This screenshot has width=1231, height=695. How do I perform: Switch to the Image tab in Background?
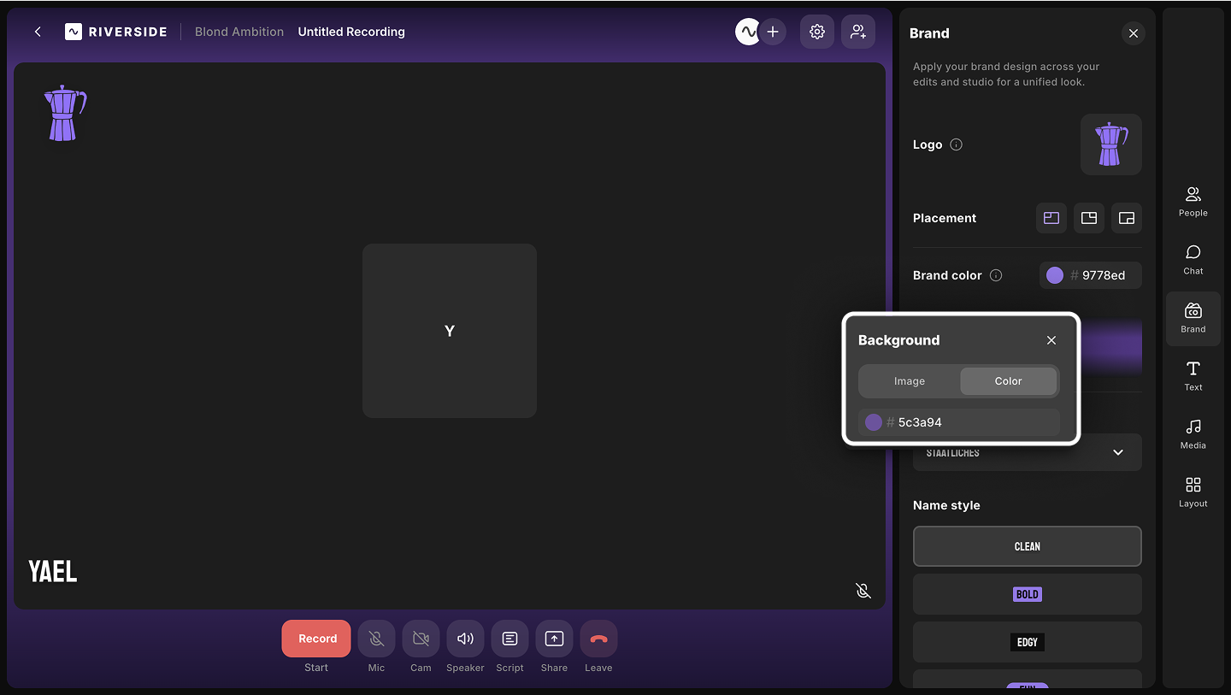pyautogui.click(x=909, y=381)
